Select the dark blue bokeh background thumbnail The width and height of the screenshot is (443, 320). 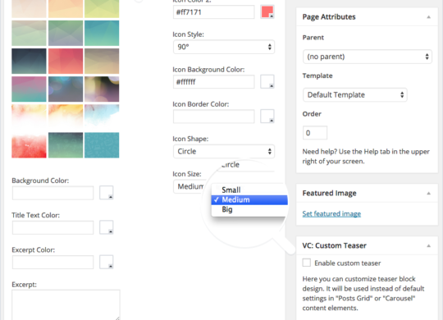click(x=66, y=89)
